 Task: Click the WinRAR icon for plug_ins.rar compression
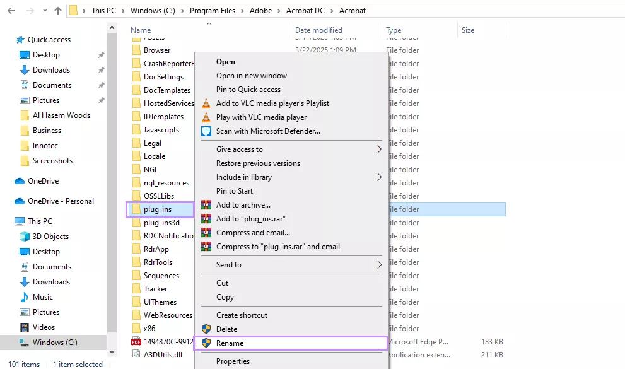[205, 218]
